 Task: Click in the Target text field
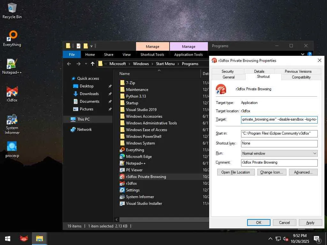click(x=279, y=120)
